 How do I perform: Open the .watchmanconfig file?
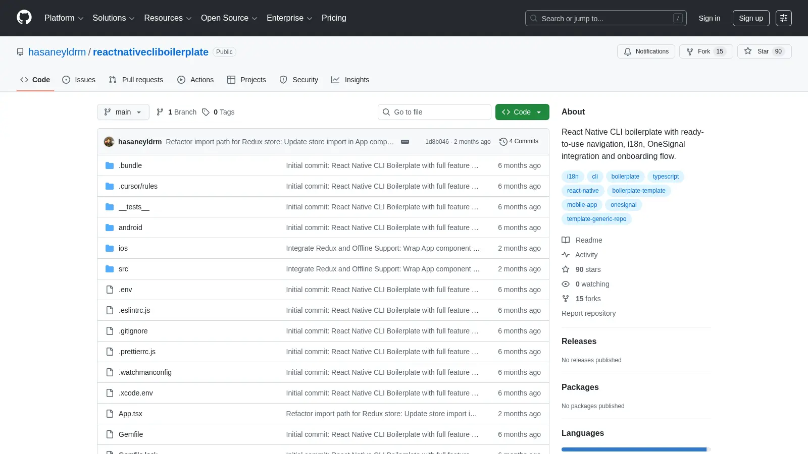tap(145, 372)
